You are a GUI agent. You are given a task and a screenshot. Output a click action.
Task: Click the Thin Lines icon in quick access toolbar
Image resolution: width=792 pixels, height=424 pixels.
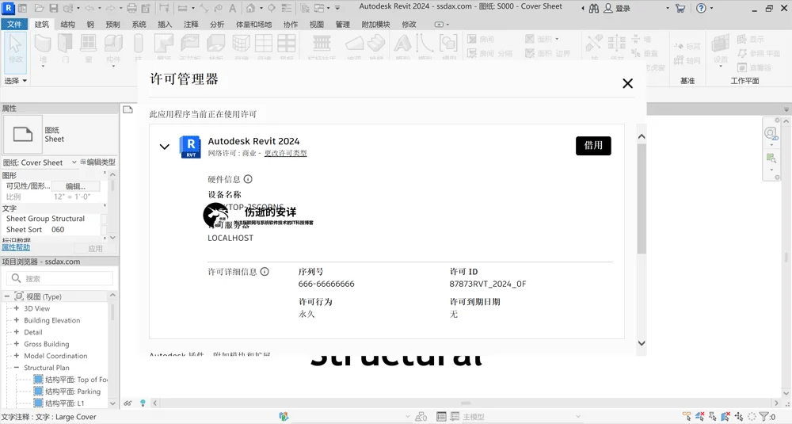(287, 8)
